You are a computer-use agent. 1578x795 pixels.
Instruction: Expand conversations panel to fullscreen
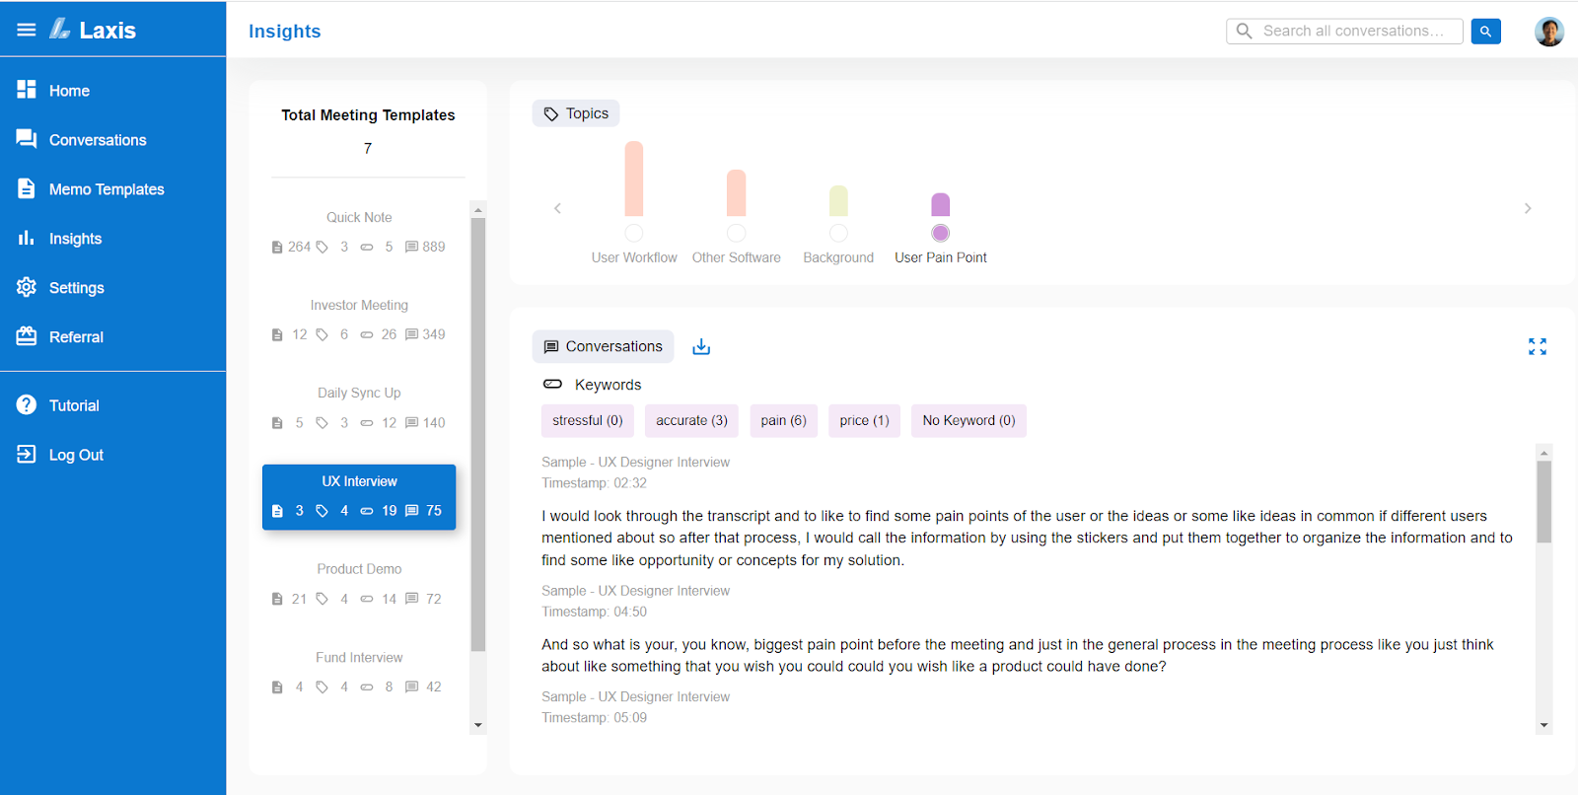pos(1538,346)
